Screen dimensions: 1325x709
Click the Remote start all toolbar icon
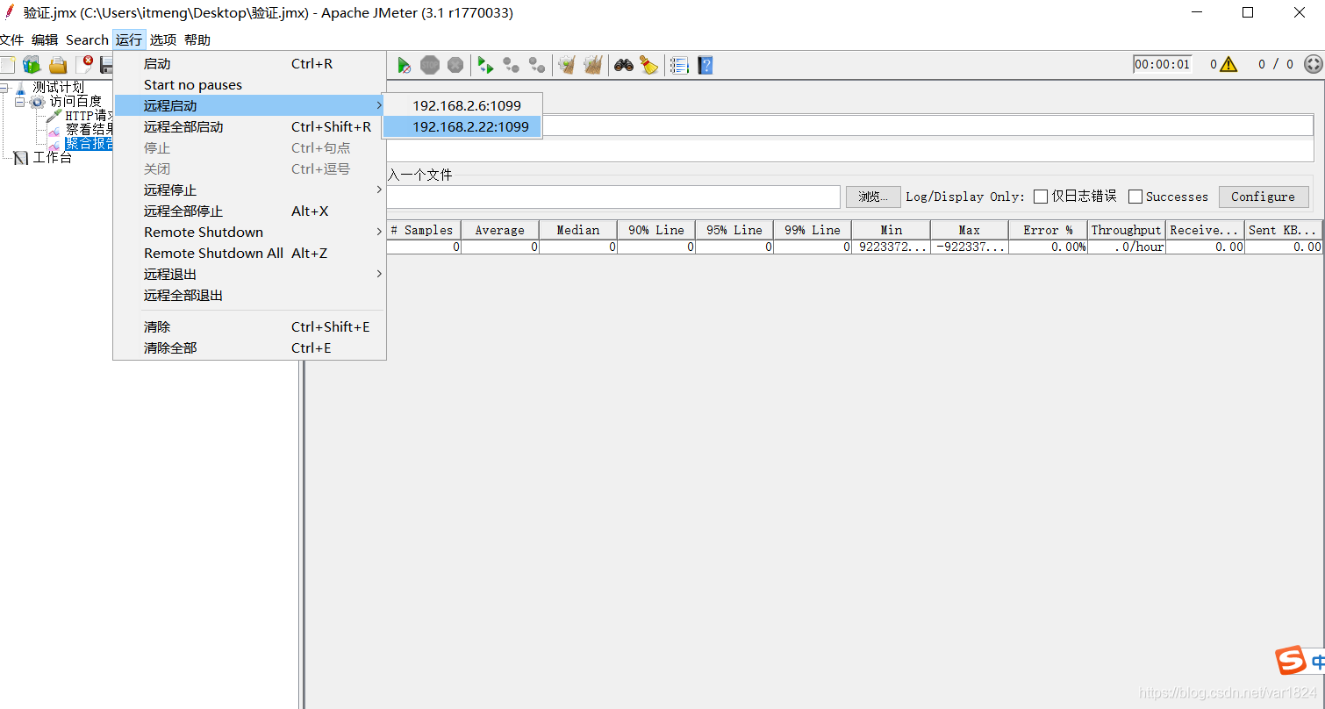[x=485, y=65]
